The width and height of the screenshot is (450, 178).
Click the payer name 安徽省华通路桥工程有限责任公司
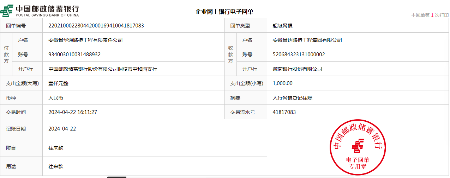85,40
